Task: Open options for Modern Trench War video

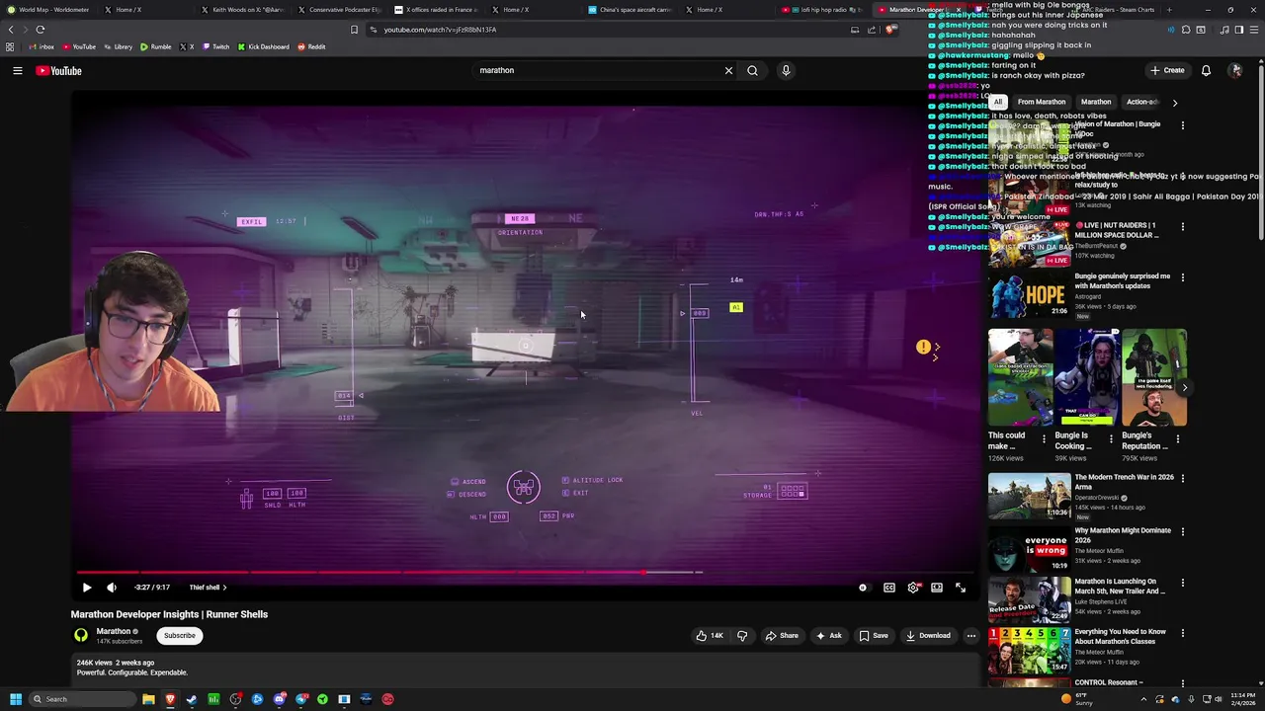Action: (1182, 478)
